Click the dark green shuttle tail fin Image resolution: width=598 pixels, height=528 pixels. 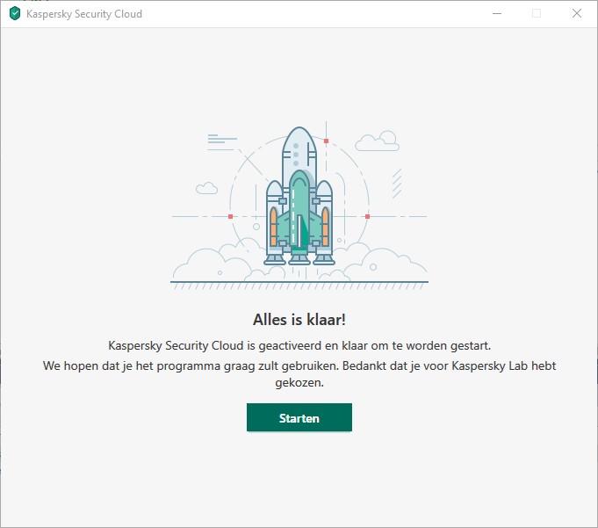[303, 233]
